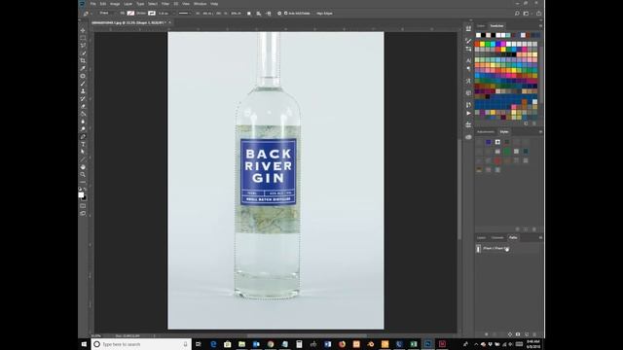Image resolution: width=623 pixels, height=350 pixels.
Task: Change the screen mode
Action: (x=83, y=214)
